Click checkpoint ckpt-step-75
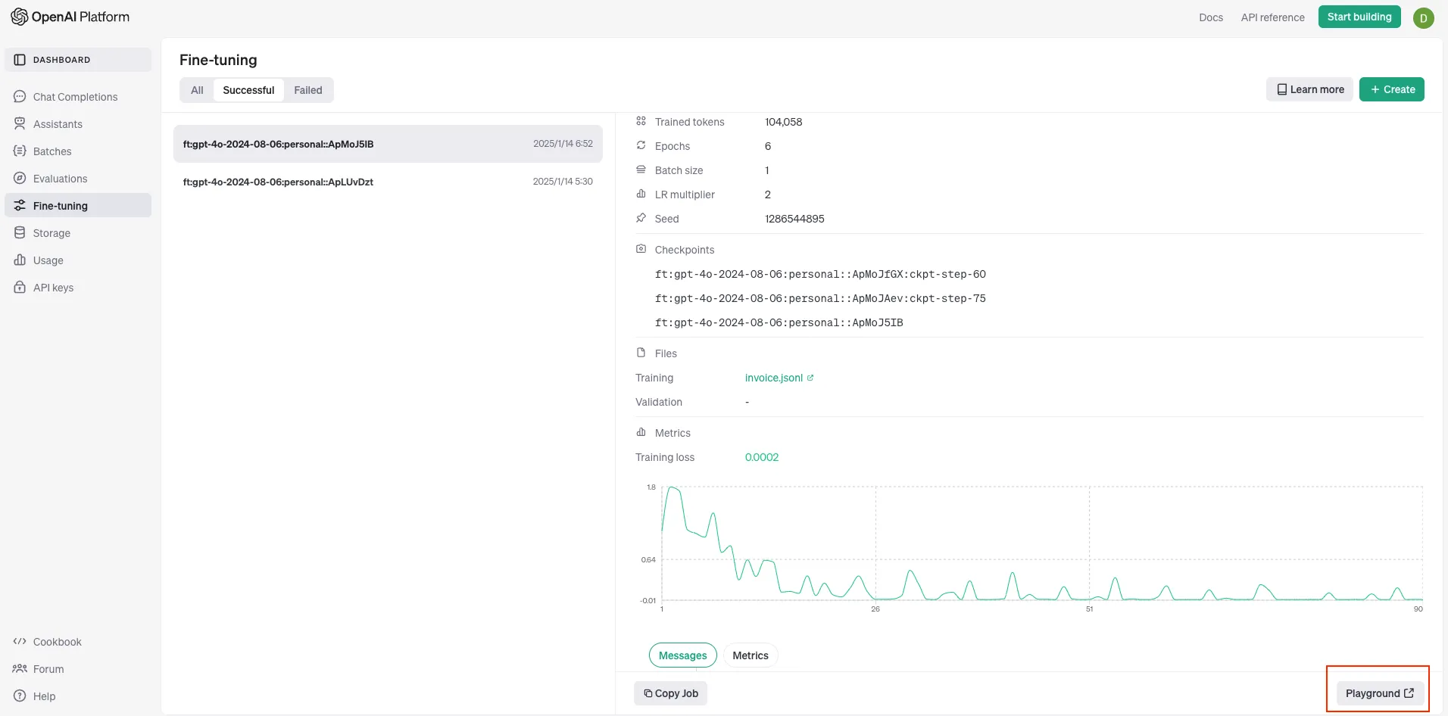 [x=820, y=298]
